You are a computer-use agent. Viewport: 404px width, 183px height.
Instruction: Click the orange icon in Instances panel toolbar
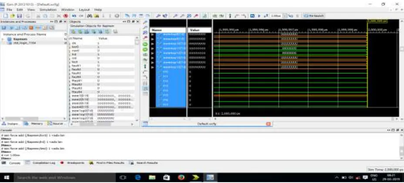click(x=31, y=27)
